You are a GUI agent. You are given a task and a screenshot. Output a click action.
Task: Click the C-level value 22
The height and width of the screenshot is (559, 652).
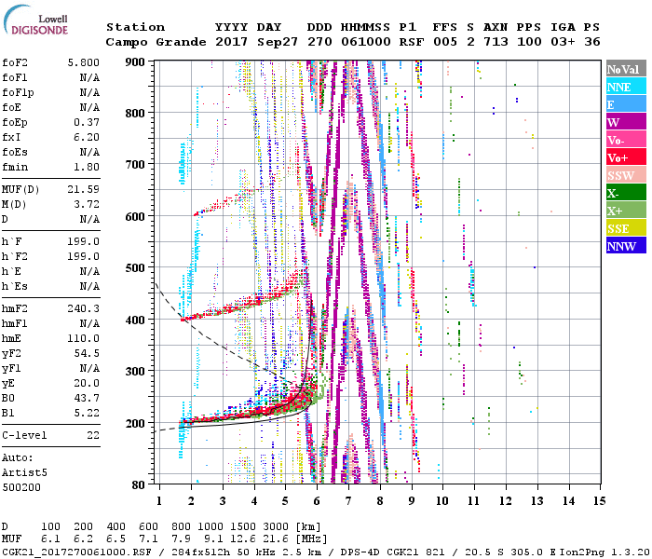click(x=93, y=435)
